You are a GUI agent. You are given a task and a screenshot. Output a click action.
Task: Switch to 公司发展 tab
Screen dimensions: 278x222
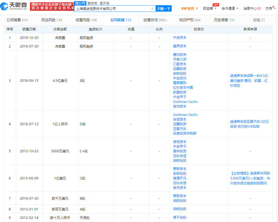pos(121,20)
